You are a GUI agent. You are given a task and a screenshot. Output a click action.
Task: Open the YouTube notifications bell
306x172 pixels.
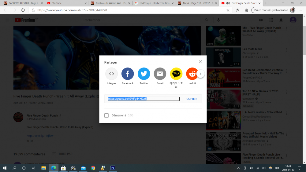click(x=281, y=20)
